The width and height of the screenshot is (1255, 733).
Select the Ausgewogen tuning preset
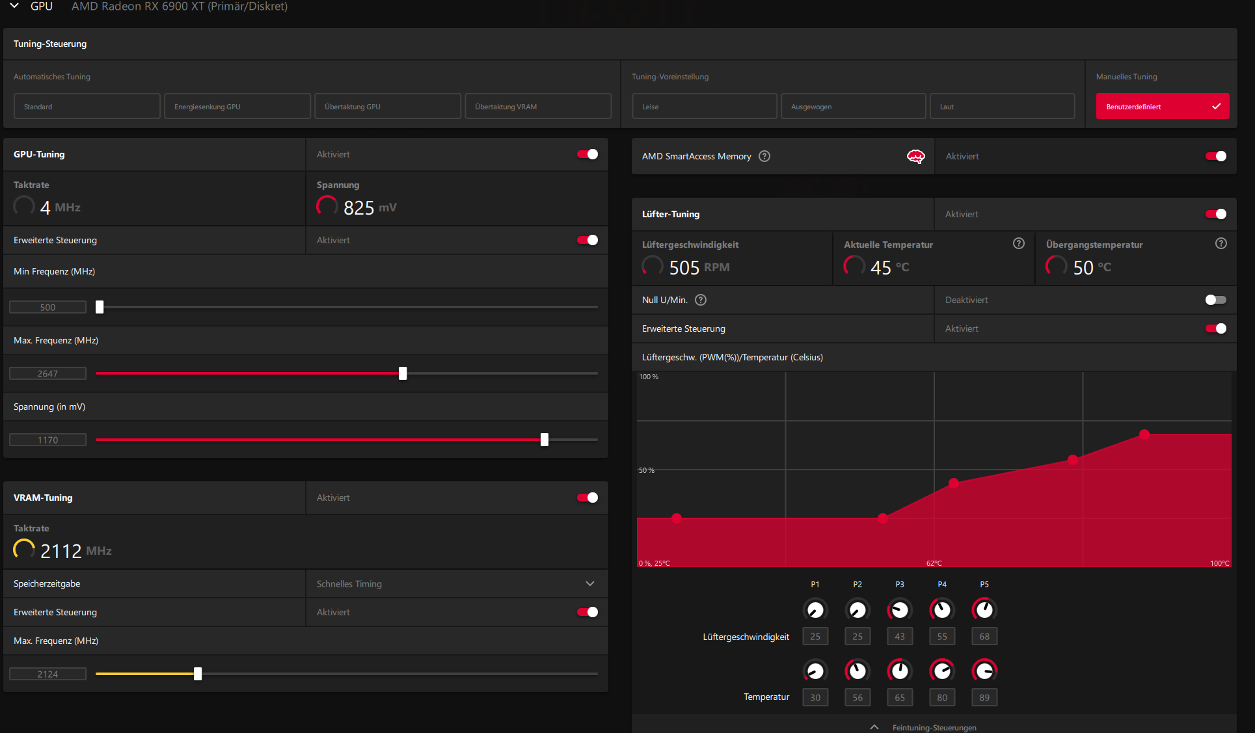tap(853, 106)
